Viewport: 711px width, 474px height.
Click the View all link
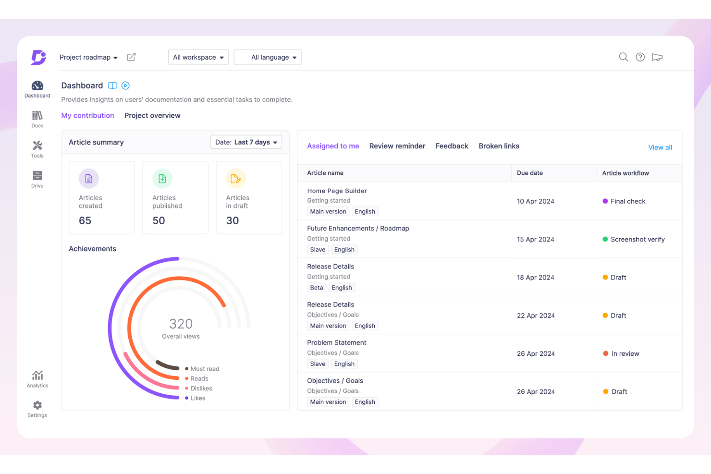pos(660,147)
